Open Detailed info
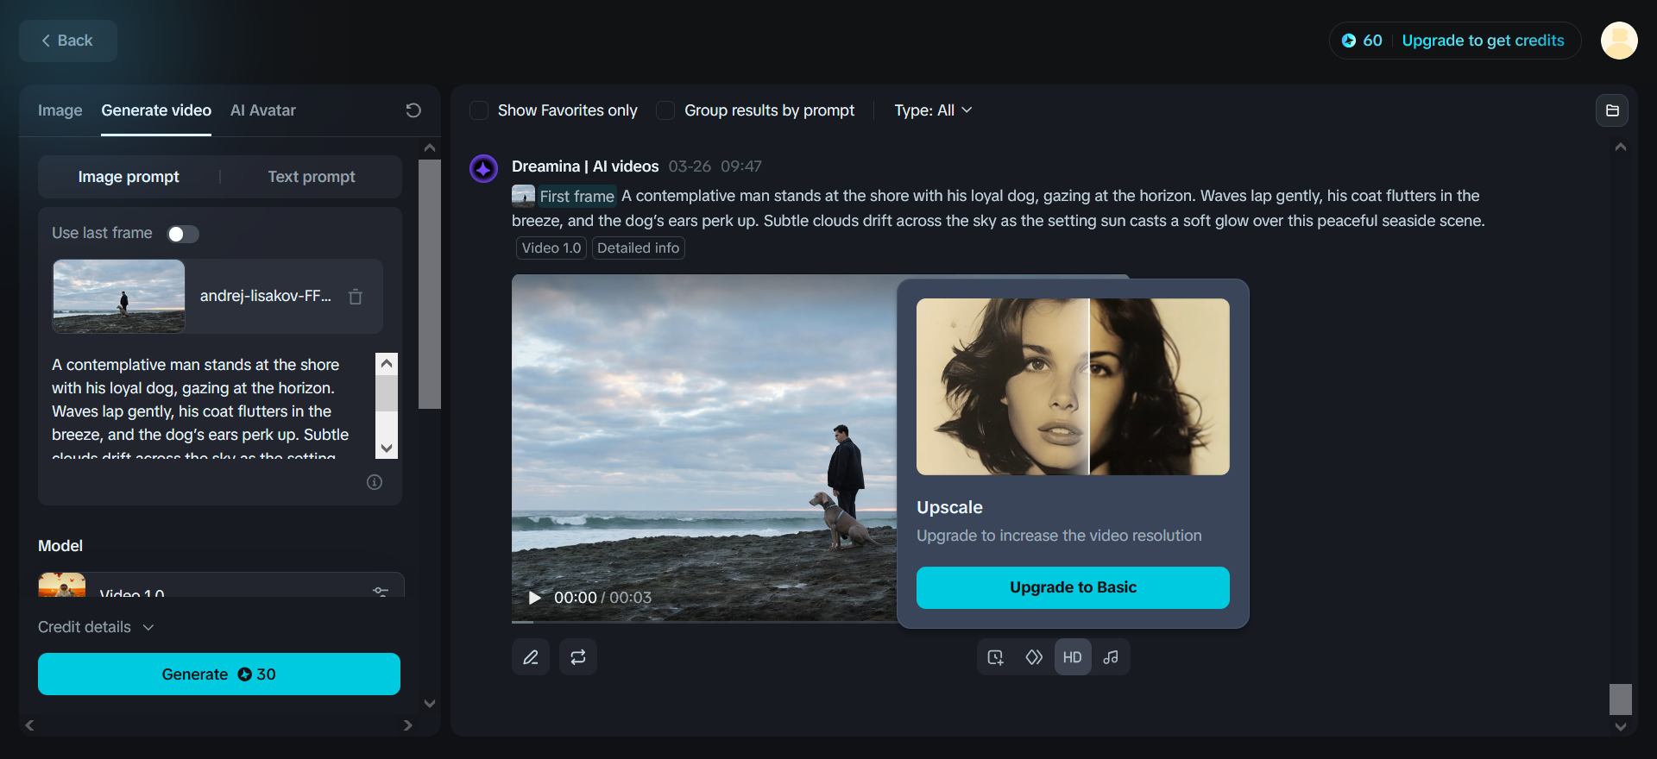 [639, 248]
